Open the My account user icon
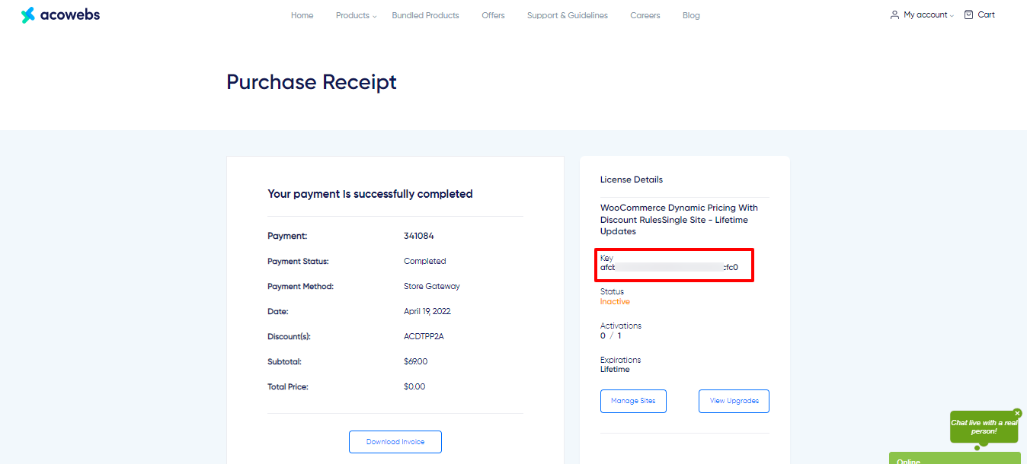The image size is (1027, 464). [x=894, y=14]
